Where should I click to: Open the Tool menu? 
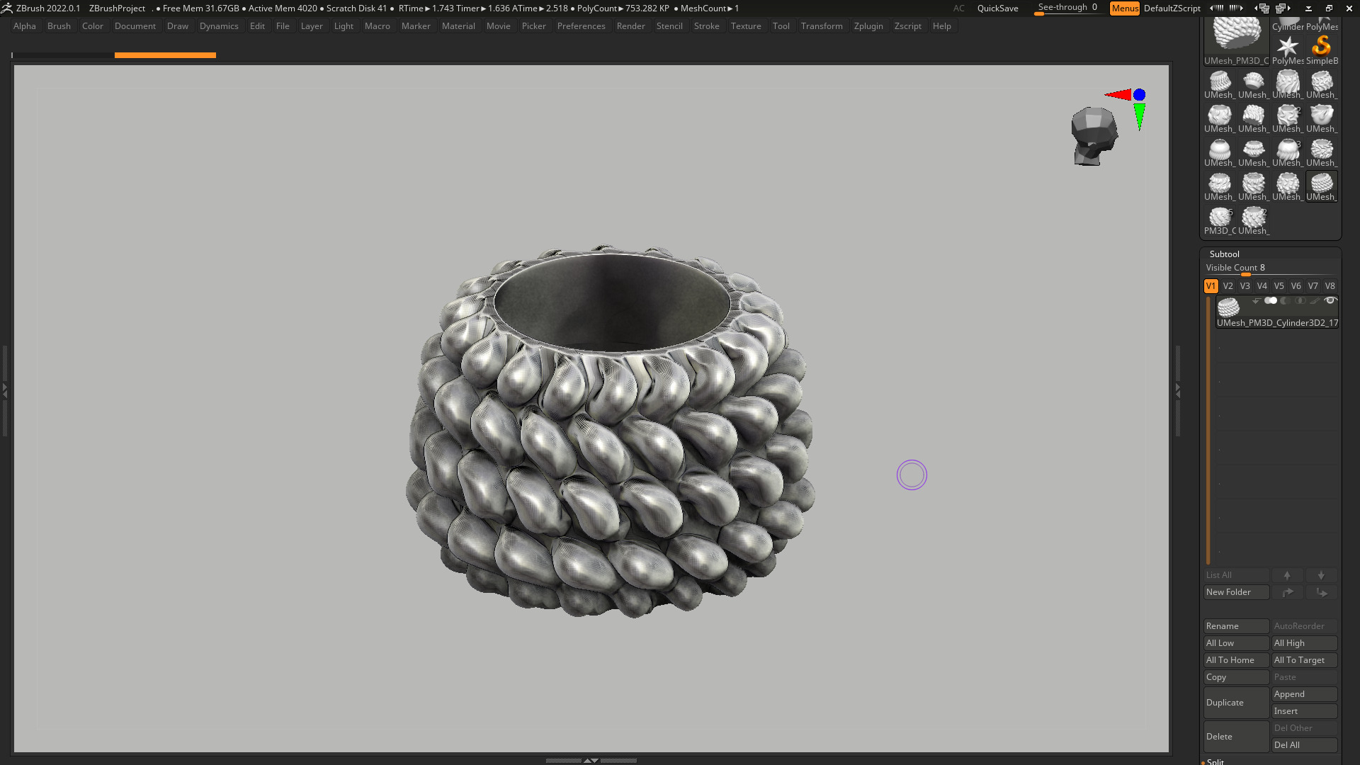click(781, 26)
